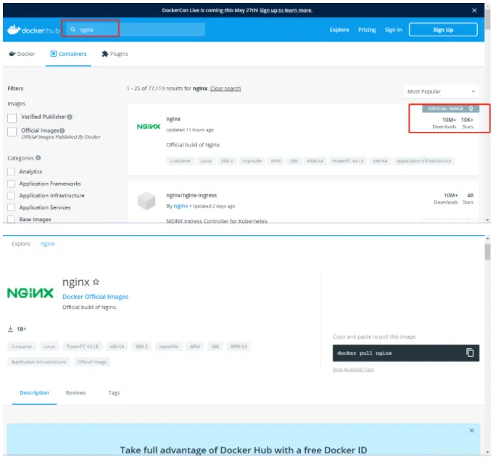Click the x86-64 tag on nginx detail page
This screenshot has height=462, width=501.
pyautogui.click(x=117, y=347)
